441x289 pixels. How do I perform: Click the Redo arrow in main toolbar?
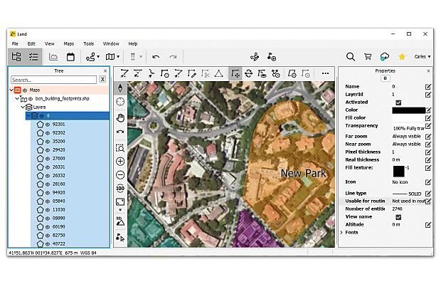click(x=173, y=57)
